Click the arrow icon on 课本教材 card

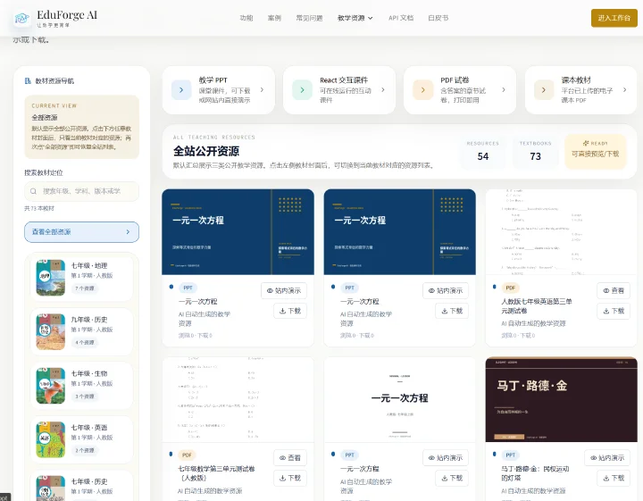point(544,90)
